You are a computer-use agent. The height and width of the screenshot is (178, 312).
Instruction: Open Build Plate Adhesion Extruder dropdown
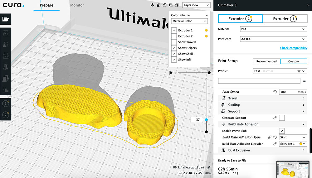tap(293, 144)
